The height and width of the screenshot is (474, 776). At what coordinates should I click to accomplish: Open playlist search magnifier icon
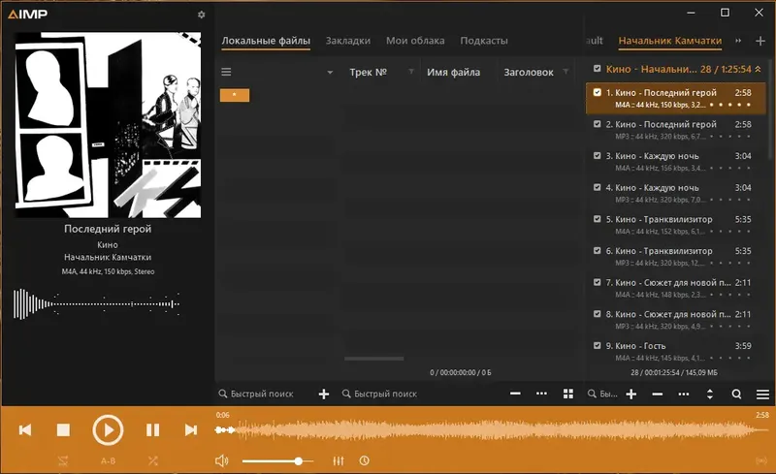(736, 394)
